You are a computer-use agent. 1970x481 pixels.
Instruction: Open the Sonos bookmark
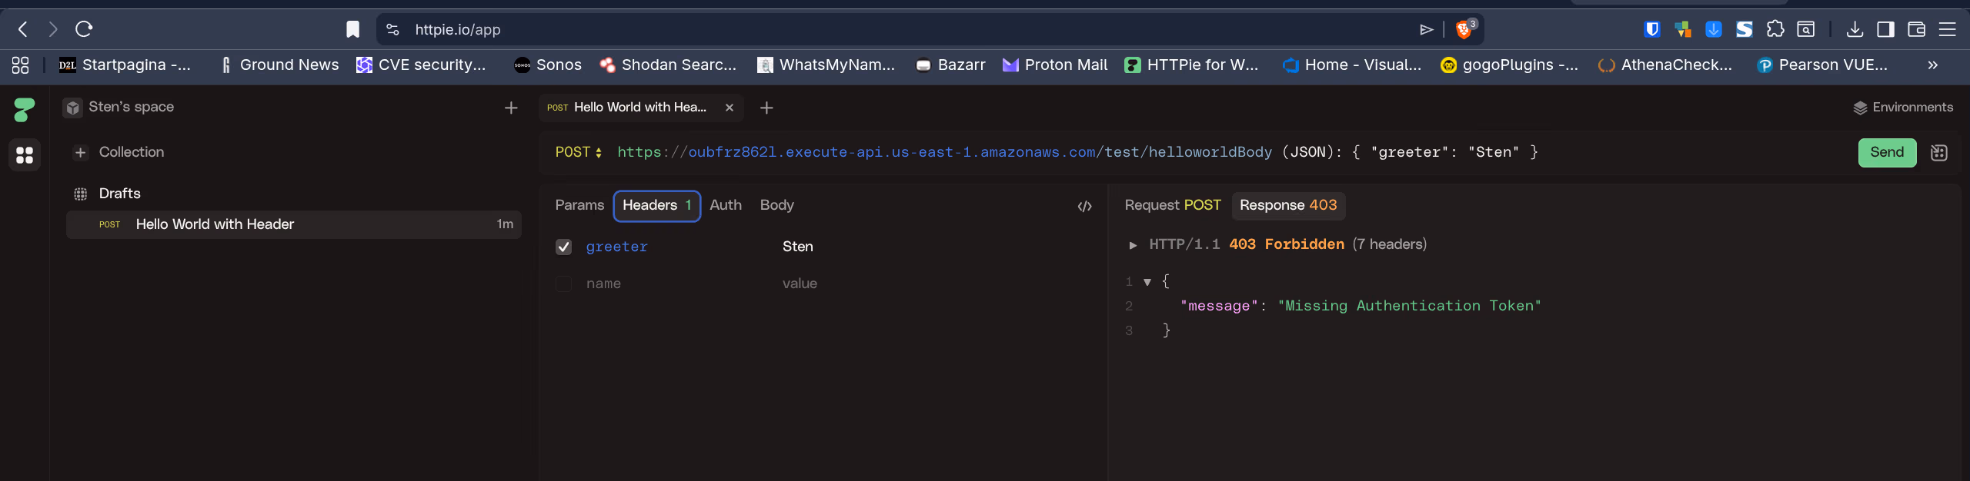click(x=548, y=65)
